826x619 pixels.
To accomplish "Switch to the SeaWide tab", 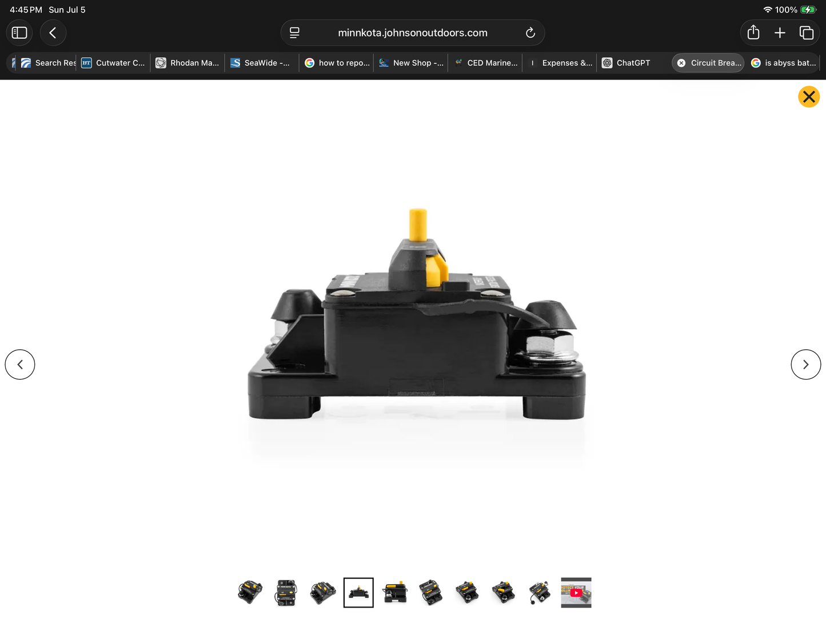I will click(x=262, y=63).
